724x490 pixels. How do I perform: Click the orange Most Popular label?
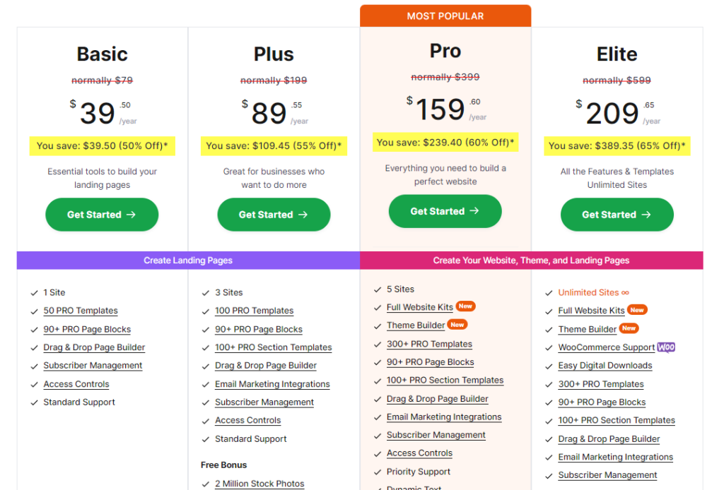pos(445,16)
